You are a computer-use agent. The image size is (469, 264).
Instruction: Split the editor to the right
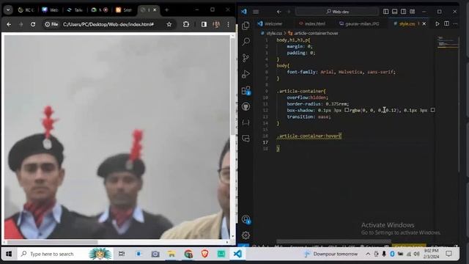[x=446, y=23]
